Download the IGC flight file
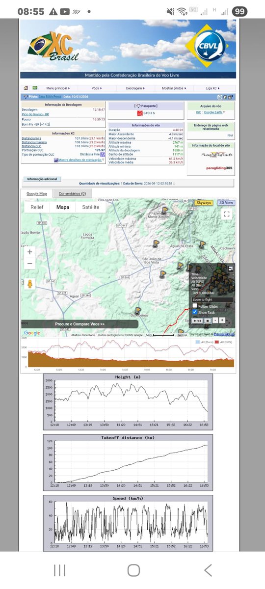 (198, 112)
